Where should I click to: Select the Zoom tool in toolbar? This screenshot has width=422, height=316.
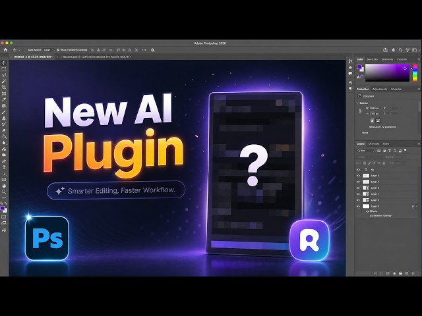tap(4, 192)
